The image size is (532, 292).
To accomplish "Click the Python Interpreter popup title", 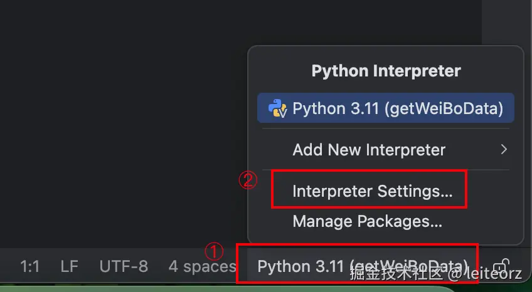I will [x=386, y=71].
